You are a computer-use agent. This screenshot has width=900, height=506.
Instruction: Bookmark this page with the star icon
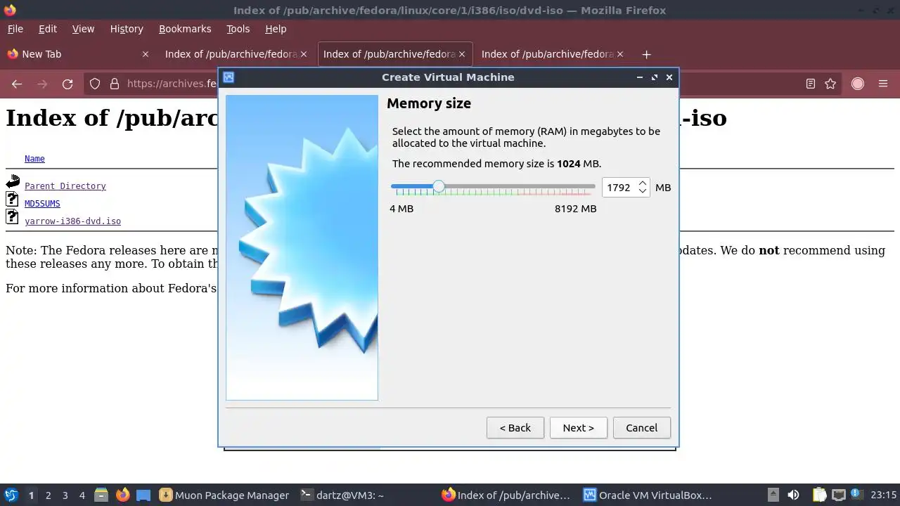830,84
